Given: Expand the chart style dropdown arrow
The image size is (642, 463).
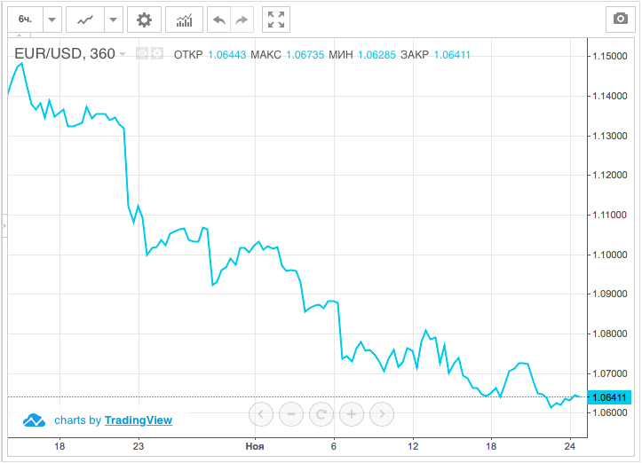Looking at the screenshot, I should 114,19.
